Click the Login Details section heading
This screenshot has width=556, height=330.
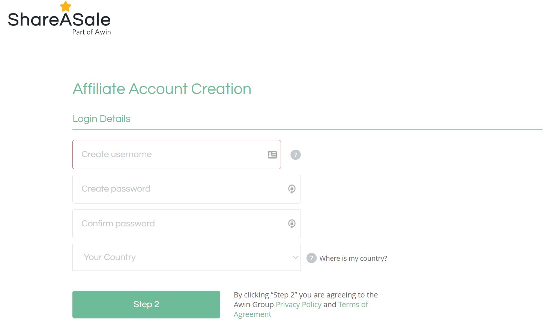click(102, 119)
